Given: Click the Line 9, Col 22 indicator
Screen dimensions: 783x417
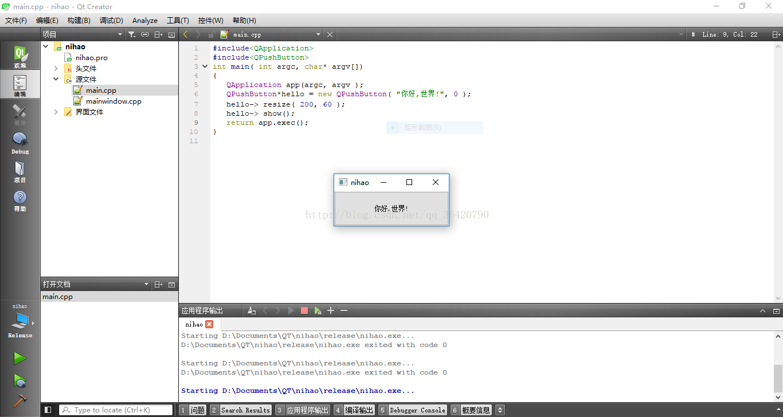Looking at the screenshot, I should [730, 34].
